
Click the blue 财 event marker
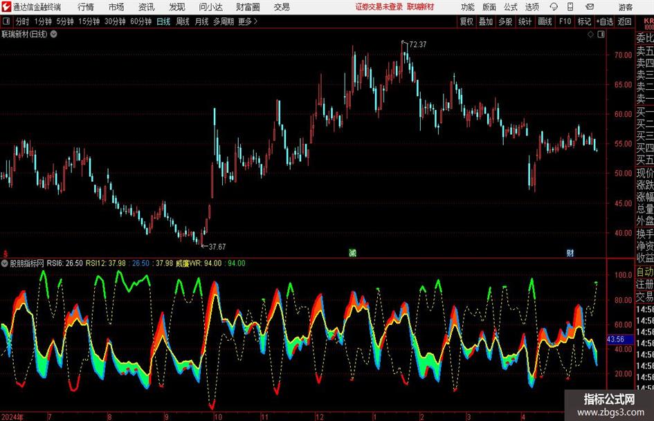click(x=570, y=252)
